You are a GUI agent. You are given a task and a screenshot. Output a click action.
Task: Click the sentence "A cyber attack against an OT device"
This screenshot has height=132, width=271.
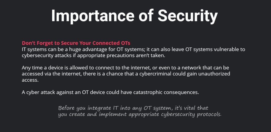pyautogui.click(x=110, y=92)
